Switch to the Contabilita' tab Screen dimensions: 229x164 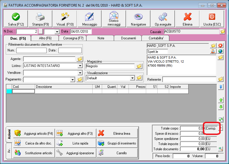tap(156, 38)
